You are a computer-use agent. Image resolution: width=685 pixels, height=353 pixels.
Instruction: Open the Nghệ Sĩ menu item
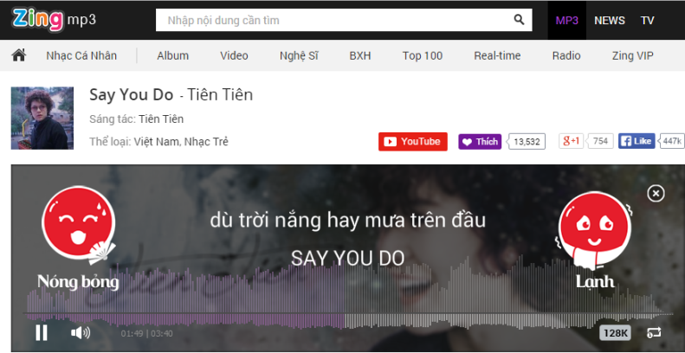point(299,56)
